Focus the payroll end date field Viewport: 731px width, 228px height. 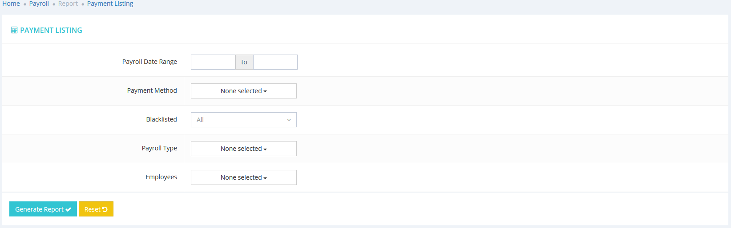point(275,62)
